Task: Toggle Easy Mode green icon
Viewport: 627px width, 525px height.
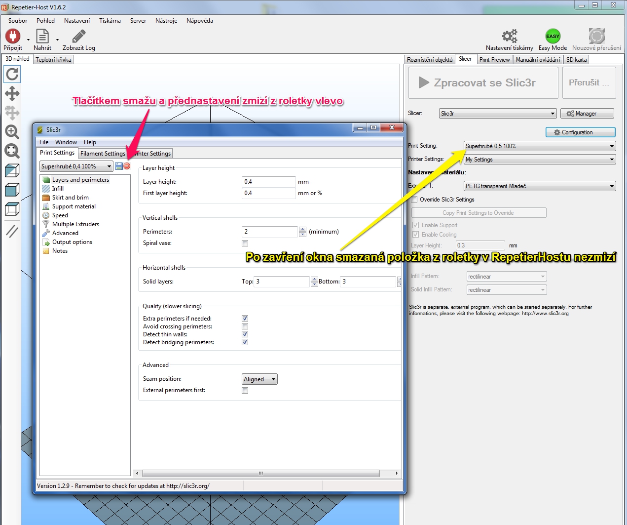Action: pyautogui.click(x=553, y=37)
